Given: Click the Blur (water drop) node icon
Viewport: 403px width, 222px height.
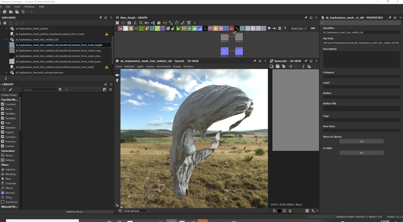Looking at the screenshot, I should pos(131,28).
